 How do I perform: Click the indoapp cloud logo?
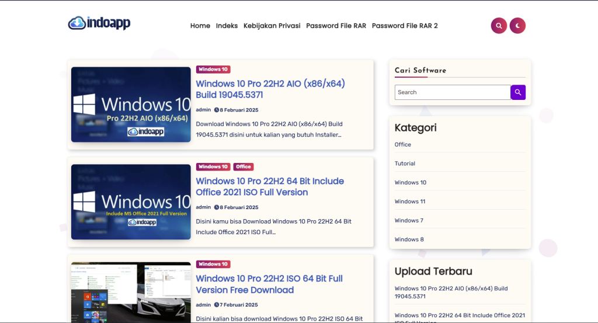click(x=99, y=23)
